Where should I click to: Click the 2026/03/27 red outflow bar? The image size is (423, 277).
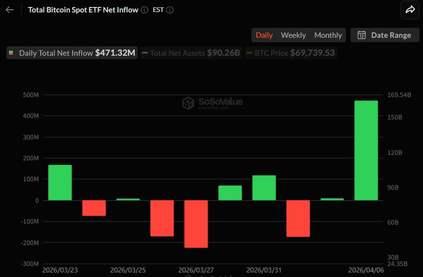pyautogui.click(x=196, y=224)
